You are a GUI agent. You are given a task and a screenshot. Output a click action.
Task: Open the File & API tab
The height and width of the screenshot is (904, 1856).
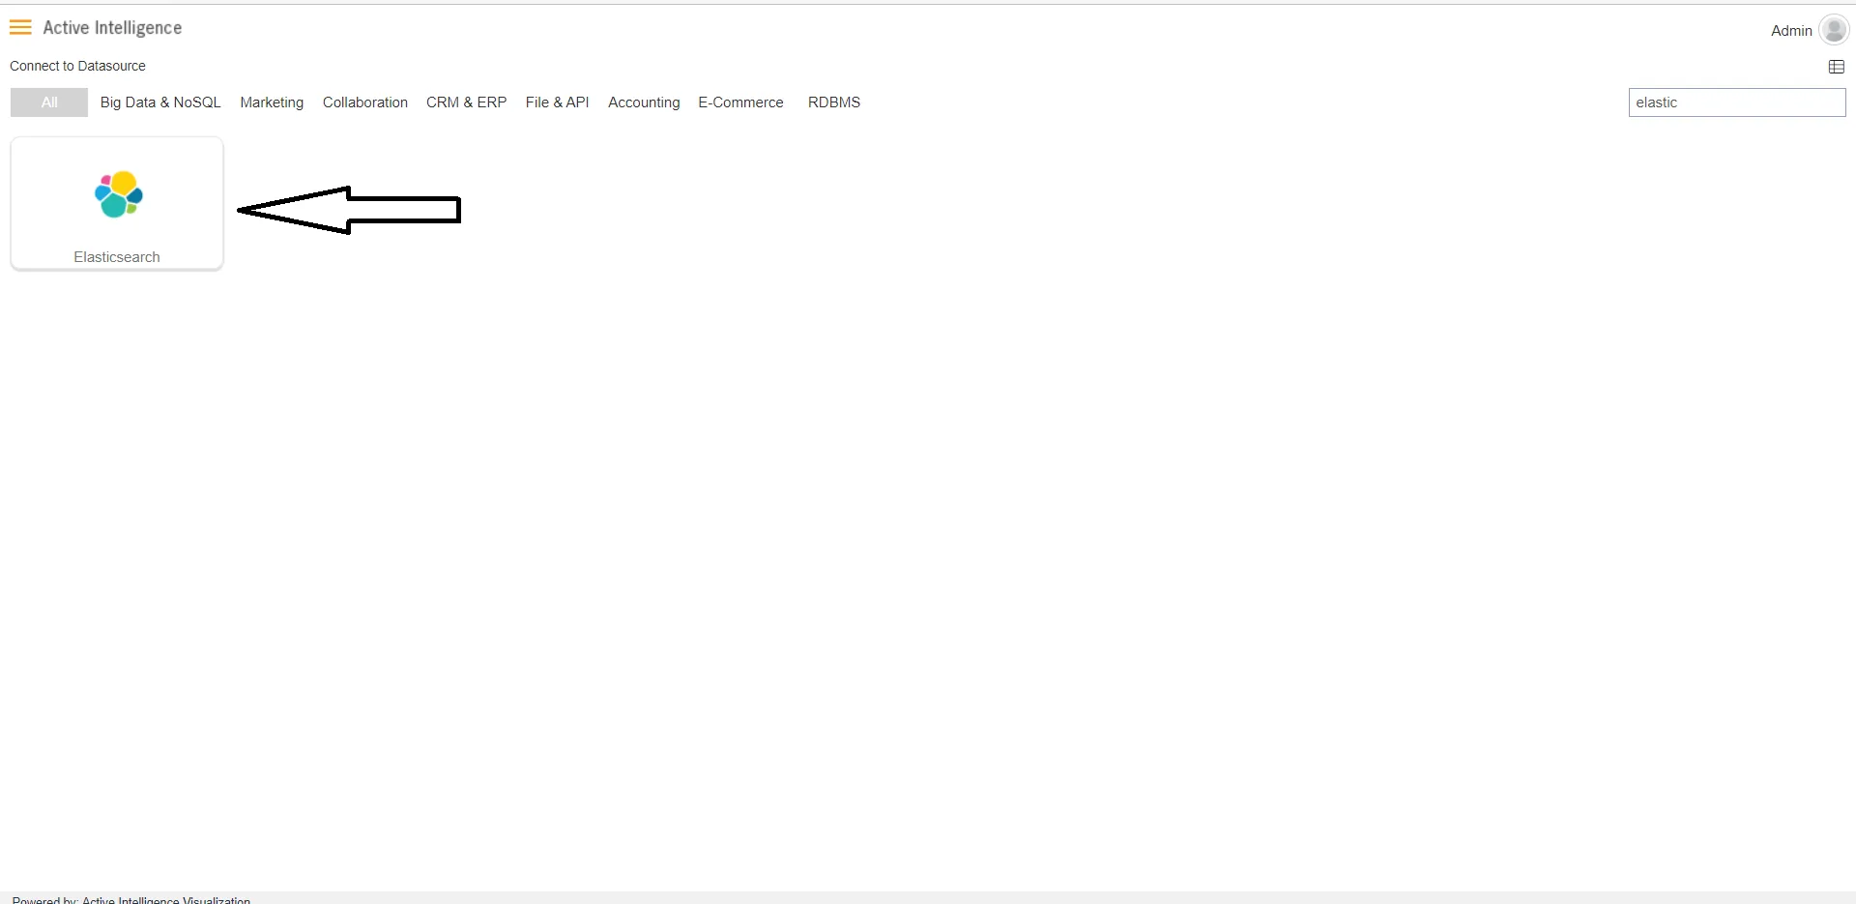(557, 102)
